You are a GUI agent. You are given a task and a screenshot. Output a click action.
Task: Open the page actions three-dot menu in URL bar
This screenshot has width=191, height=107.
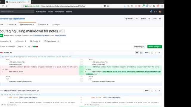(x=101, y=6)
